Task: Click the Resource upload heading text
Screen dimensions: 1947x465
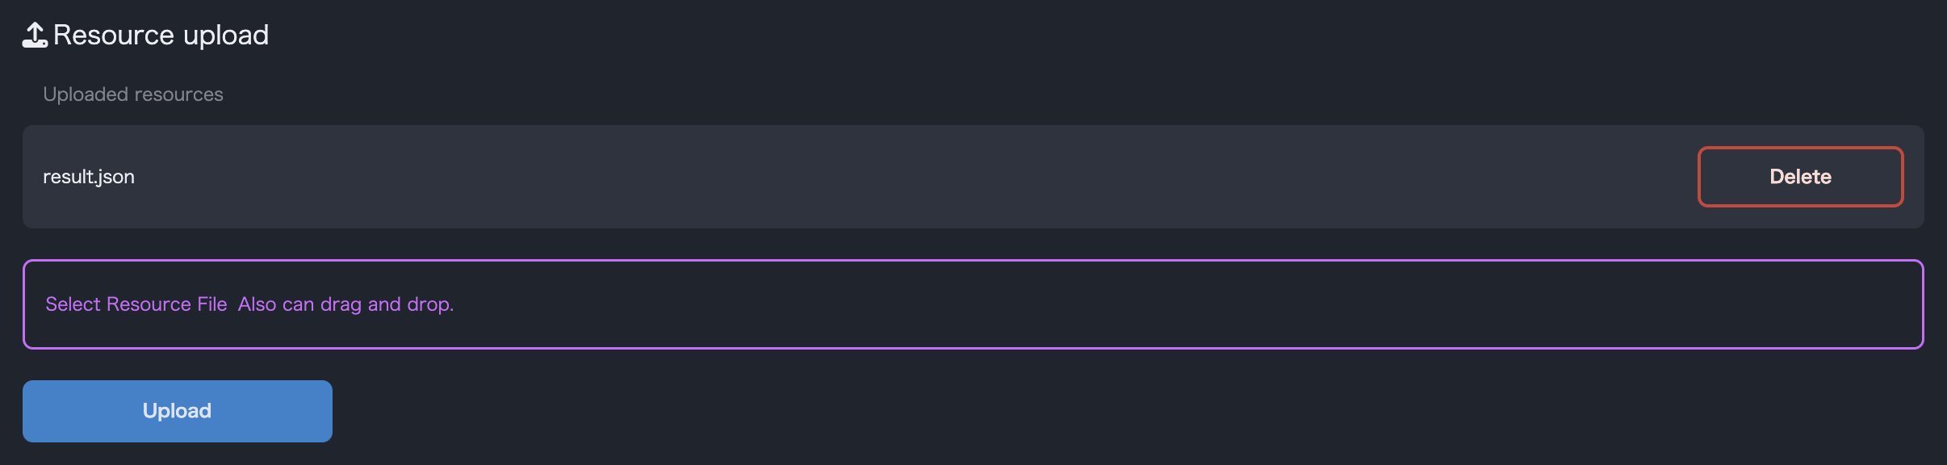Action: (x=161, y=36)
